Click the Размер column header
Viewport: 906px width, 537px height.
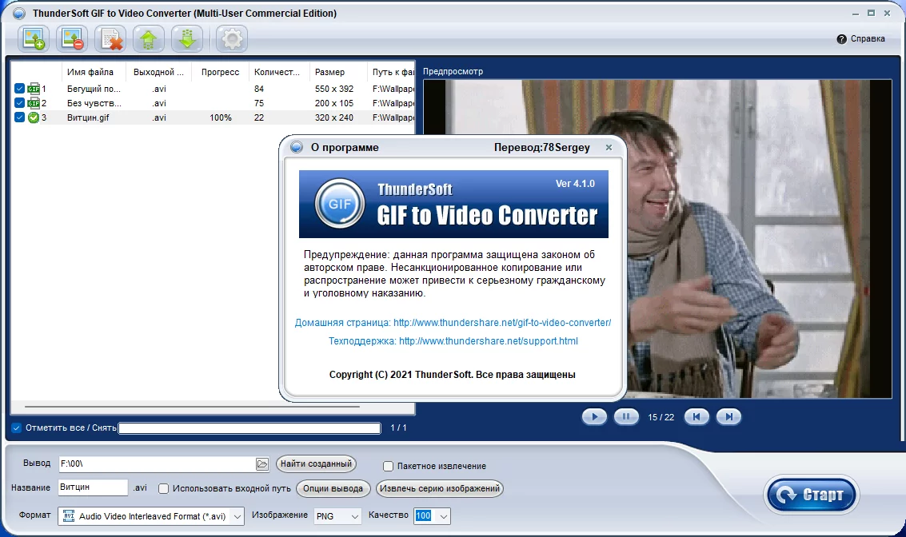pyautogui.click(x=330, y=72)
